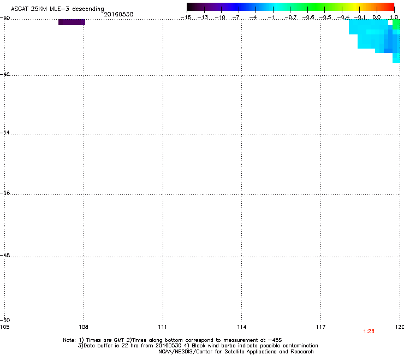This screenshot has height=355, width=404.
Task: Click the colorbar tick label '-0.1'
Action: (360, 17)
